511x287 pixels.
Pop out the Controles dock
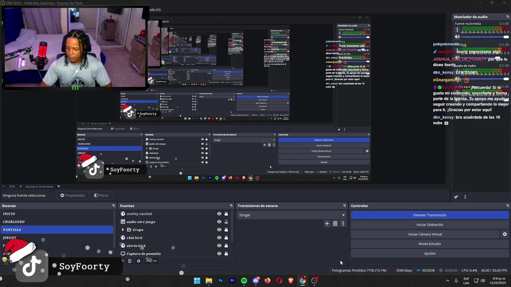[x=508, y=206]
